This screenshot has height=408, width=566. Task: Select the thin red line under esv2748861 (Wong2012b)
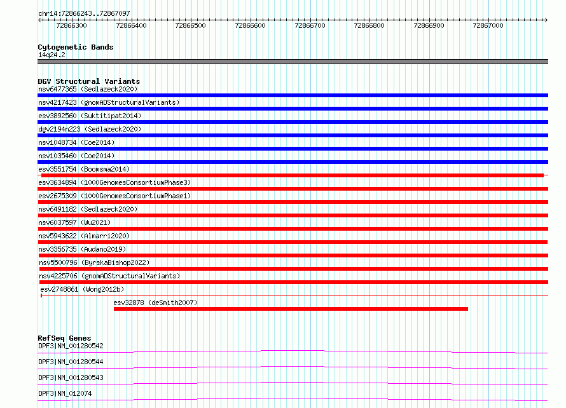click(x=294, y=296)
